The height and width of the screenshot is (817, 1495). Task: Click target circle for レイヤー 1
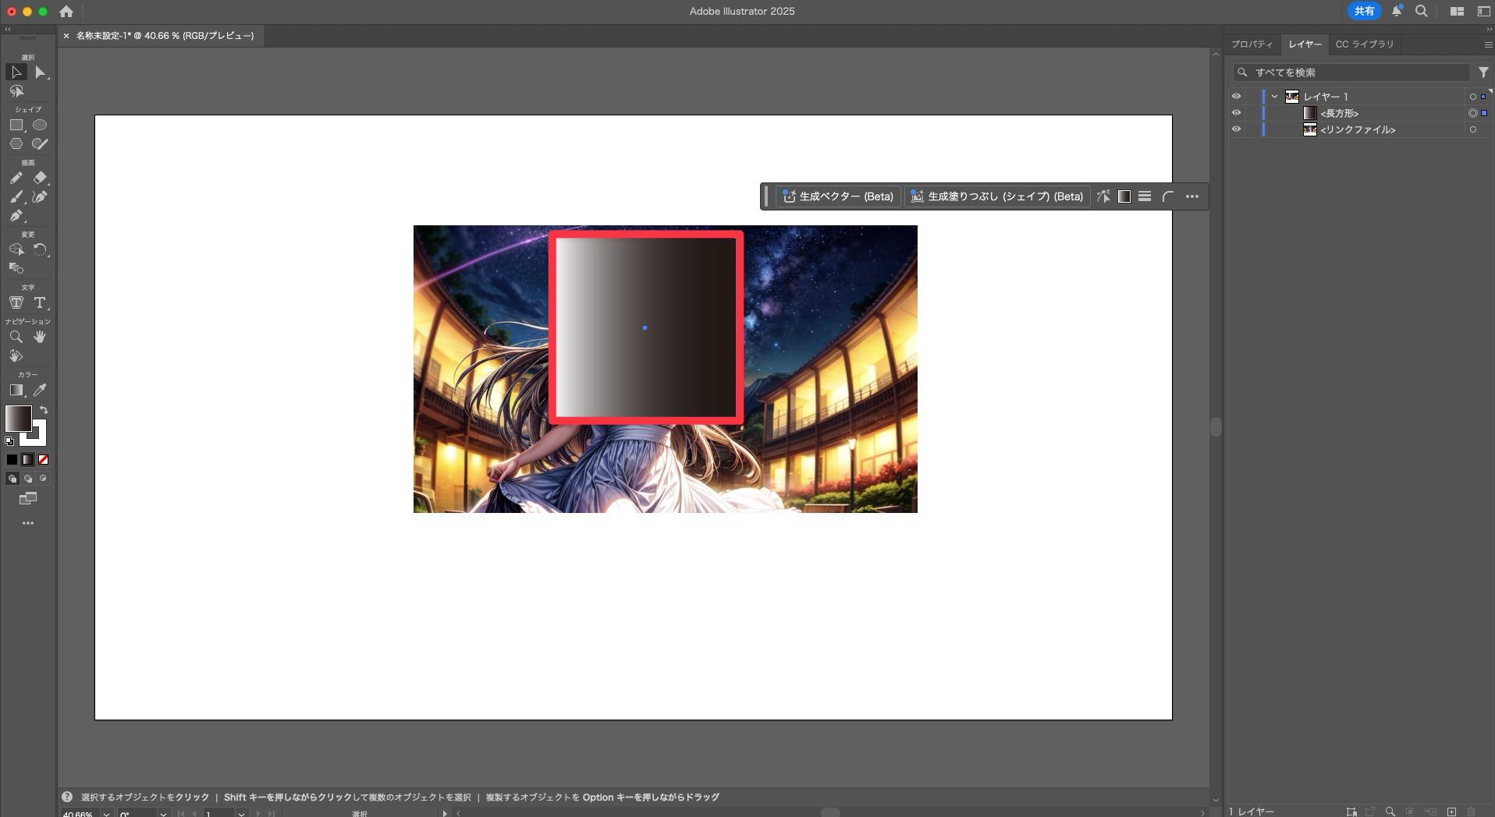point(1473,97)
